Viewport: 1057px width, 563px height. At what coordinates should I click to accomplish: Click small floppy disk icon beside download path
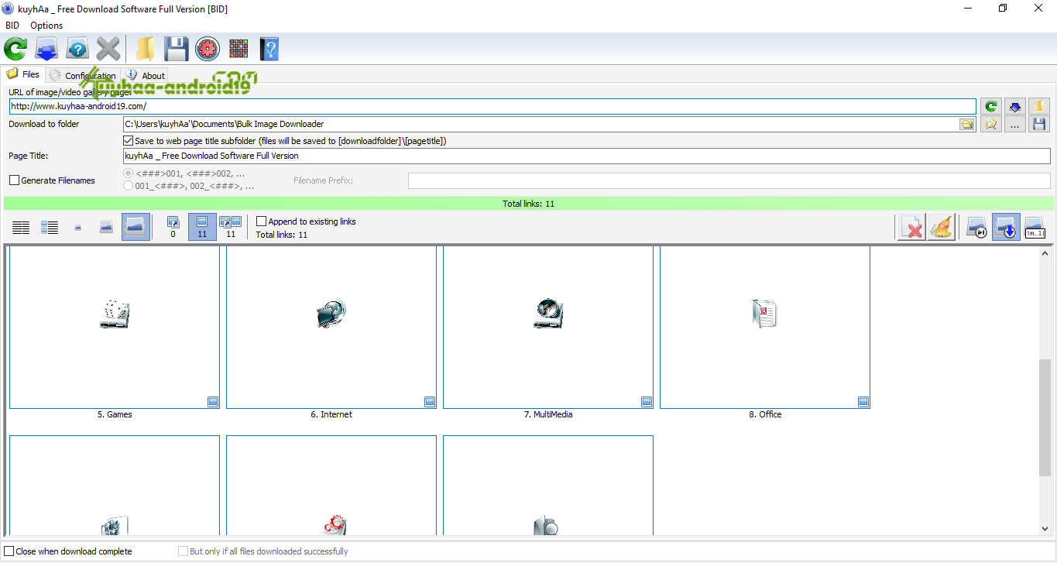(1039, 124)
